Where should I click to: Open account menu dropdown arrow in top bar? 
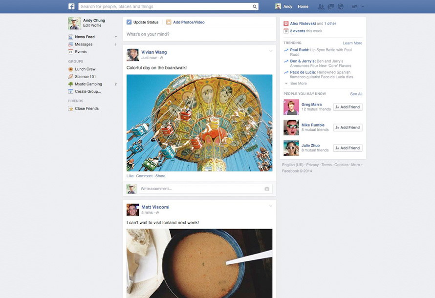coord(363,7)
